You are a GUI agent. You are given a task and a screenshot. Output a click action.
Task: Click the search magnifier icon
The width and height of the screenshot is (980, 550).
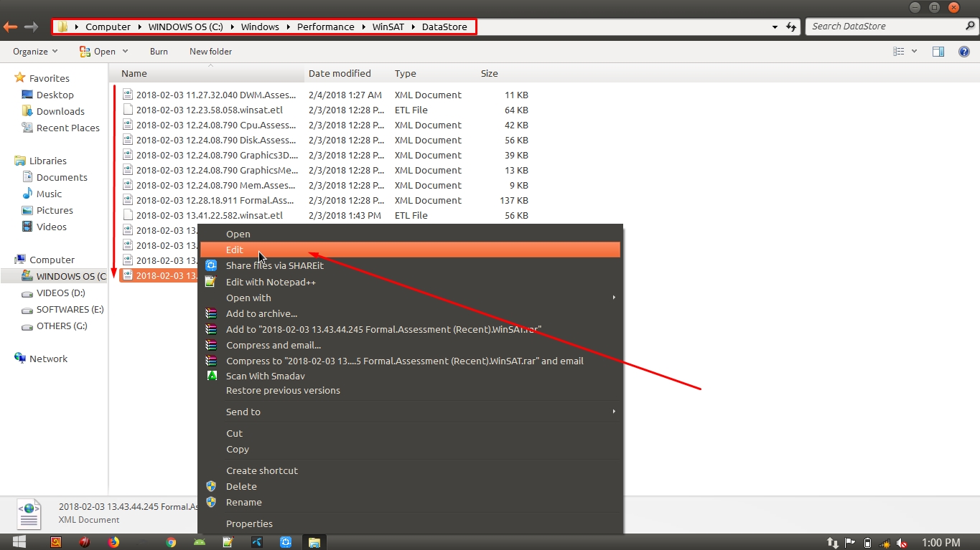tap(970, 27)
